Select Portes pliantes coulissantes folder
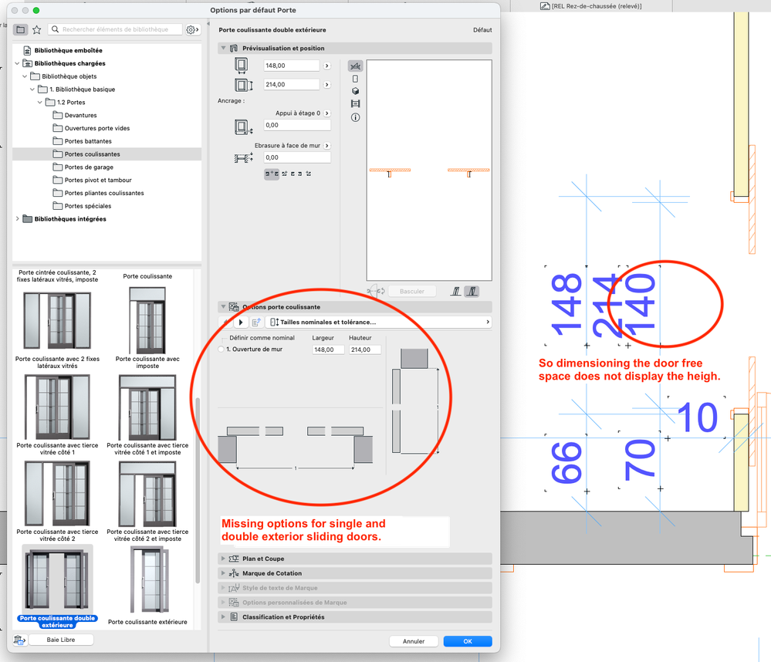This screenshot has width=771, height=662. click(x=104, y=193)
